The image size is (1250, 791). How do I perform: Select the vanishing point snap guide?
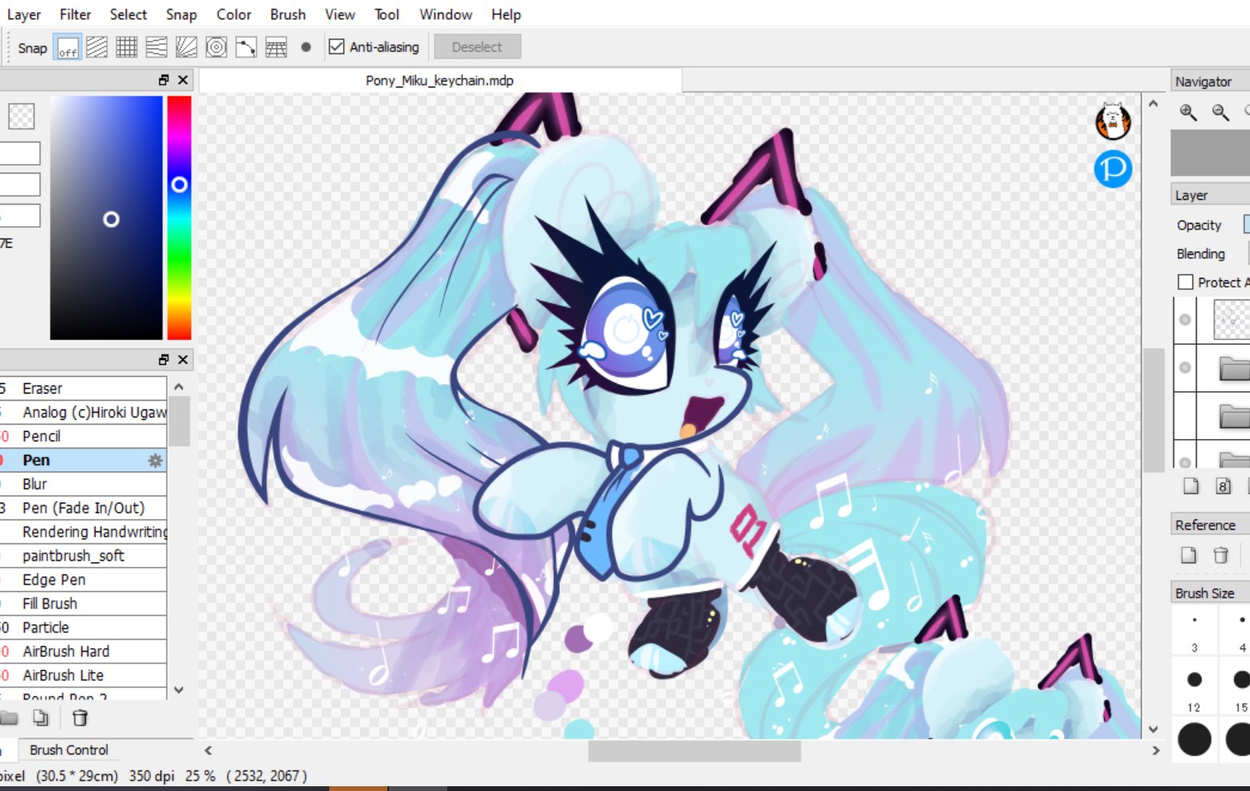[156, 48]
